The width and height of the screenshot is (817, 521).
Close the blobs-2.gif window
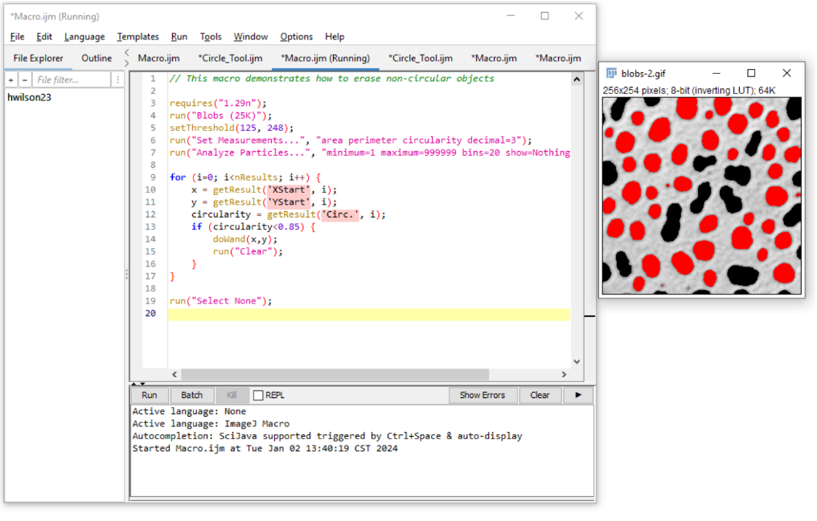(x=786, y=73)
